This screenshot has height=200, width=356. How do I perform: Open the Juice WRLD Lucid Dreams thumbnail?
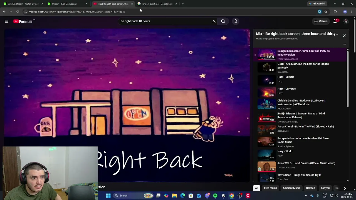pyautogui.click(x=267, y=166)
